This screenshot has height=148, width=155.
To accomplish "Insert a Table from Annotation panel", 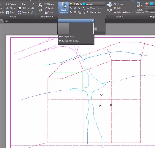I will pos(49,13).
